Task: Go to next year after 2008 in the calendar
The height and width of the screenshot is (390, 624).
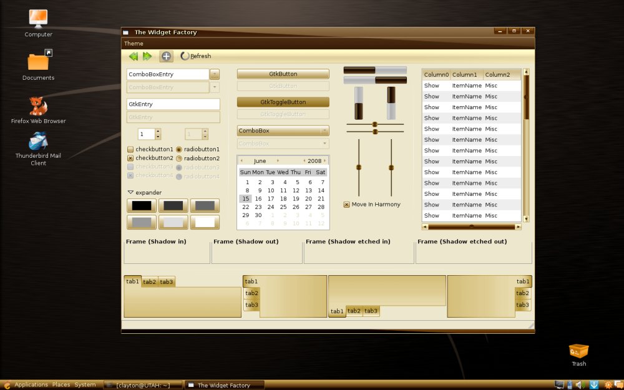Action: [x=325, y=161]
